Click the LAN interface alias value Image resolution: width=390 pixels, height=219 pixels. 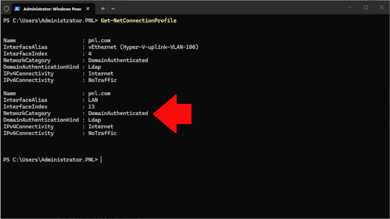(x=93, y=100)
